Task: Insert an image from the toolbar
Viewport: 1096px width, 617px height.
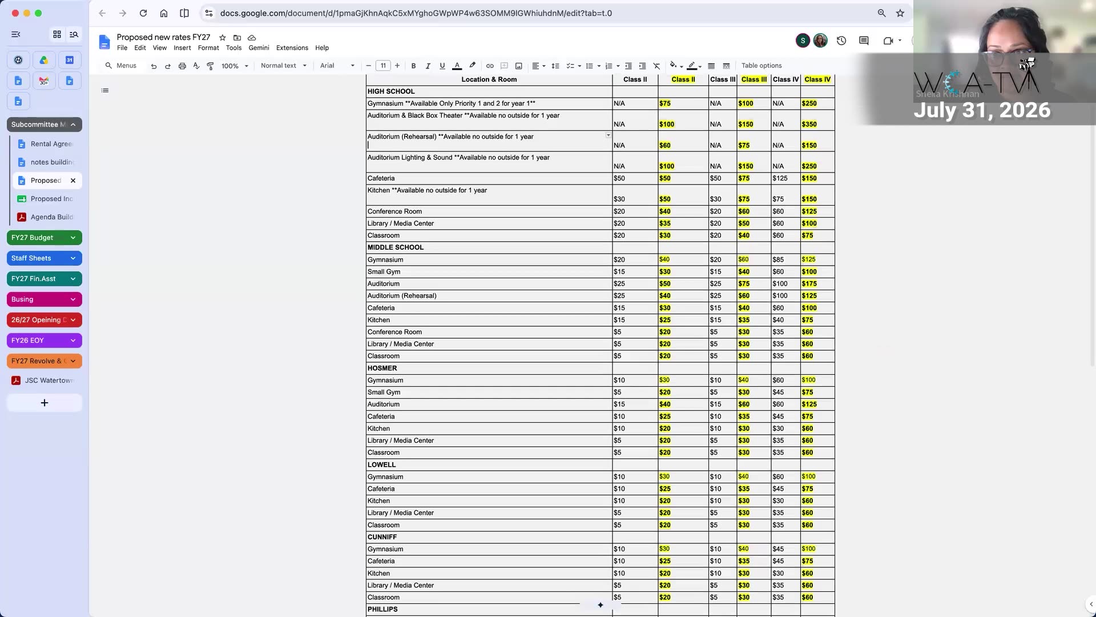Action: pyautogui.click(x=518, y=66)
